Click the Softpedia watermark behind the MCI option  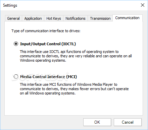(40, 77)
